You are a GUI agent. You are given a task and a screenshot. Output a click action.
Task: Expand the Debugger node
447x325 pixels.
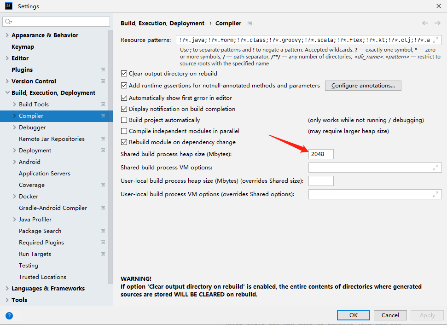[15, 127]
